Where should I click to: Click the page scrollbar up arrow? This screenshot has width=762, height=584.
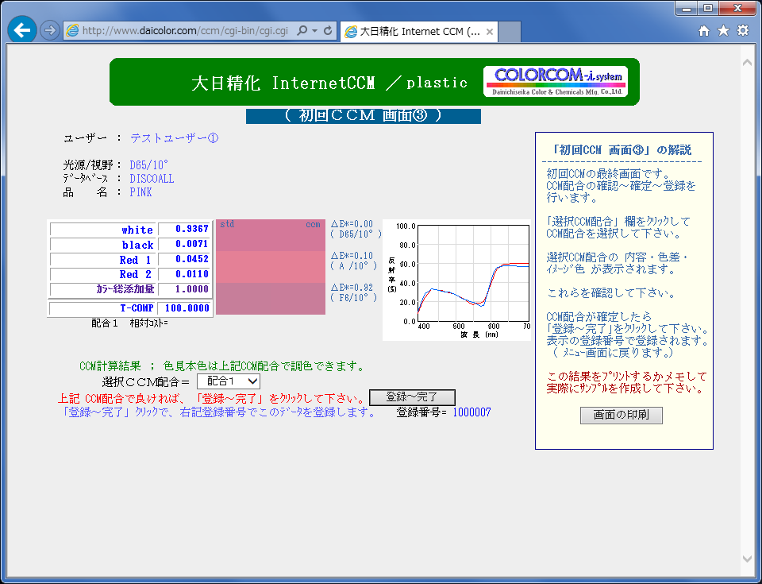tap(748, 62)
